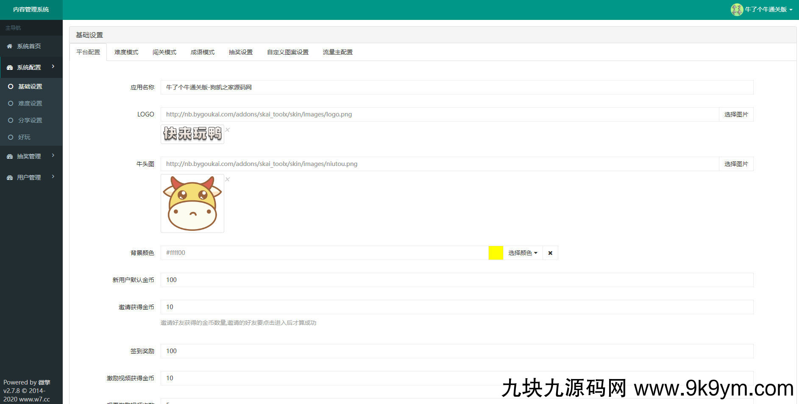Click the 应用名称 input field
Image resolution: width=799 pixels, height=404 pixels.
pyautogui.click(x=457, y=87)
